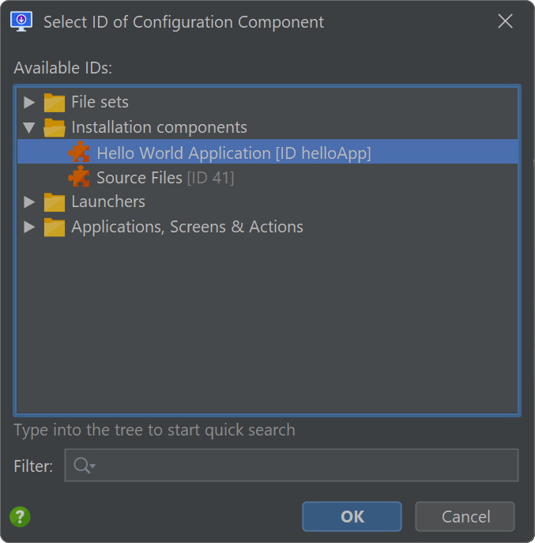Click the install4j icon in title bar
Screen dimensions: 535x543
[21, 21]
